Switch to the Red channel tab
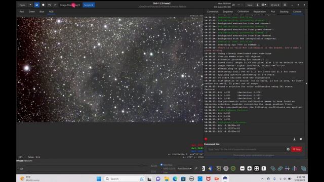The width and height of the screenshot is (324, 182). [22, 12]
